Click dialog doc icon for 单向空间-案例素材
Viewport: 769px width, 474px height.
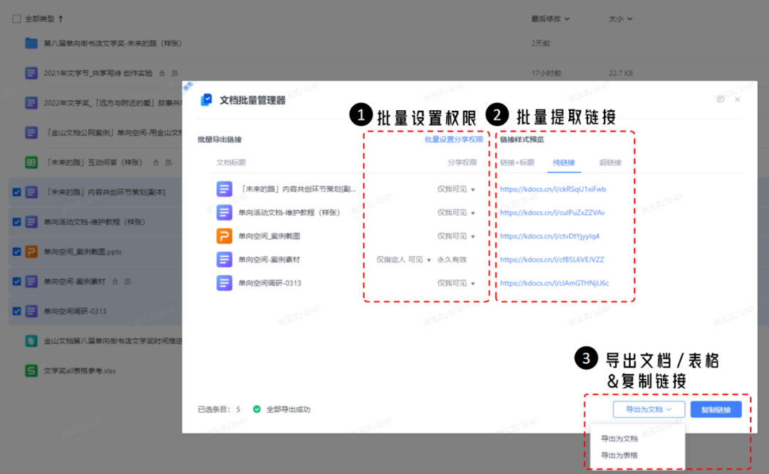click(224, 259)
